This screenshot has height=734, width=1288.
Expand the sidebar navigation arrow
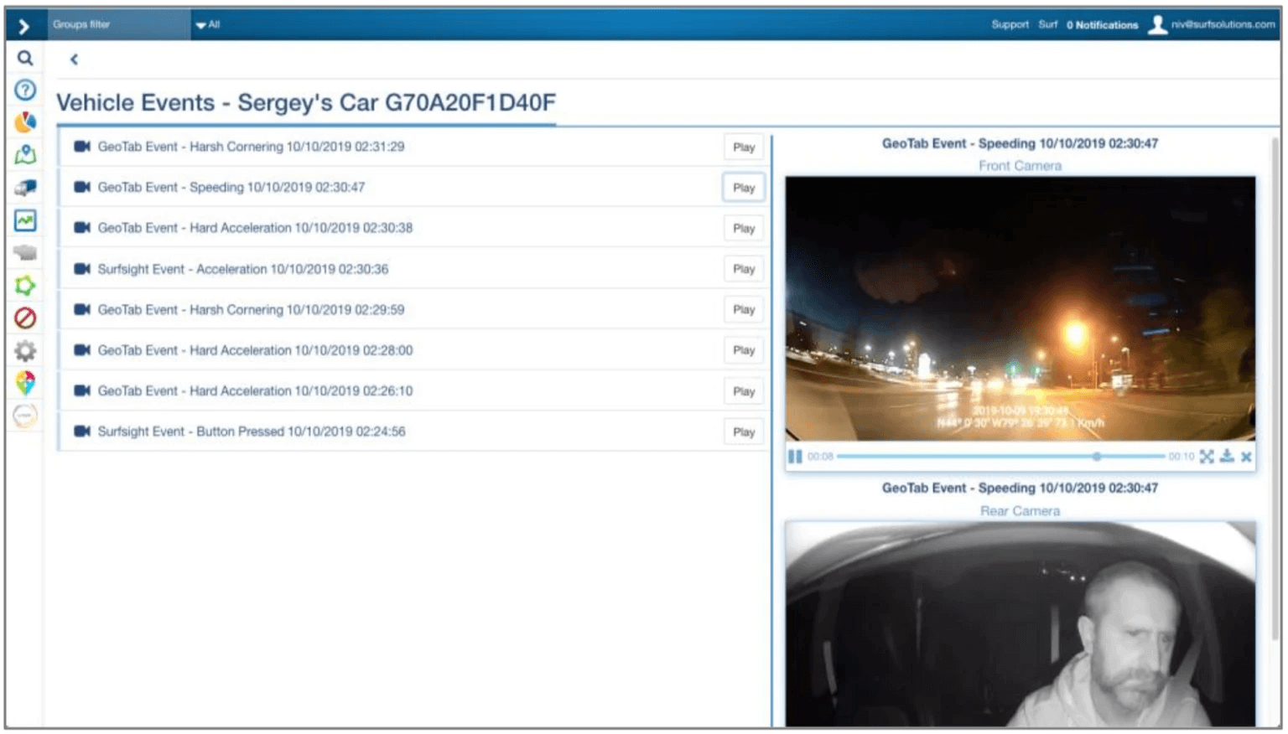(24, 27)
